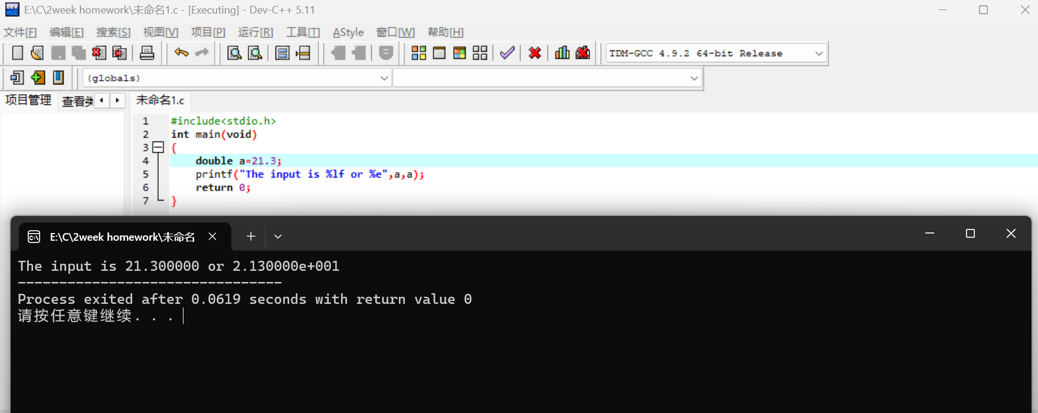Add a new terminal tab with plus
The height and width of the screenshot is (413, 1038).
251,237
